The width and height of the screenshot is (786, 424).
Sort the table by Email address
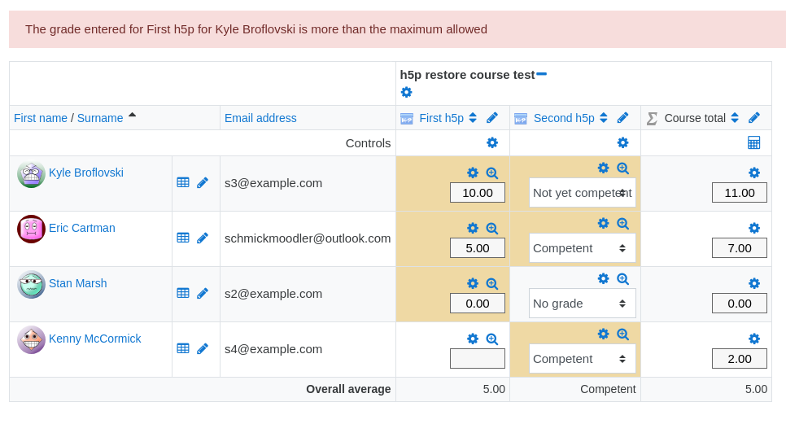tap(260, 118)
